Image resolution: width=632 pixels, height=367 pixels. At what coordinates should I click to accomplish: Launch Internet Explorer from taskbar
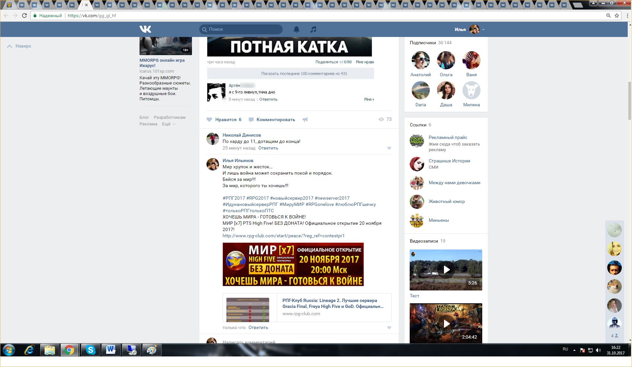tap(29, 350)
